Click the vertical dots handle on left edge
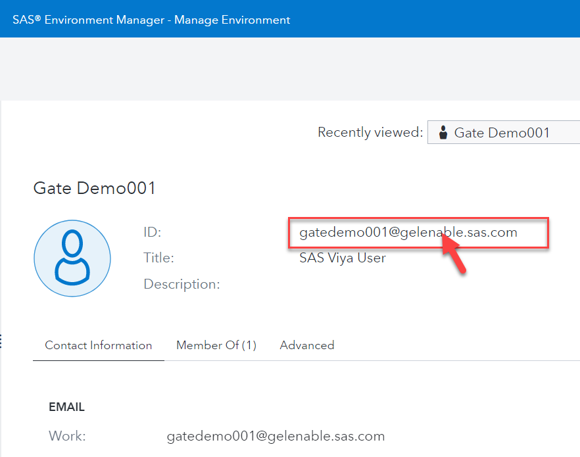The height and width of the screenshot is (457, 580). pos(1,341)
